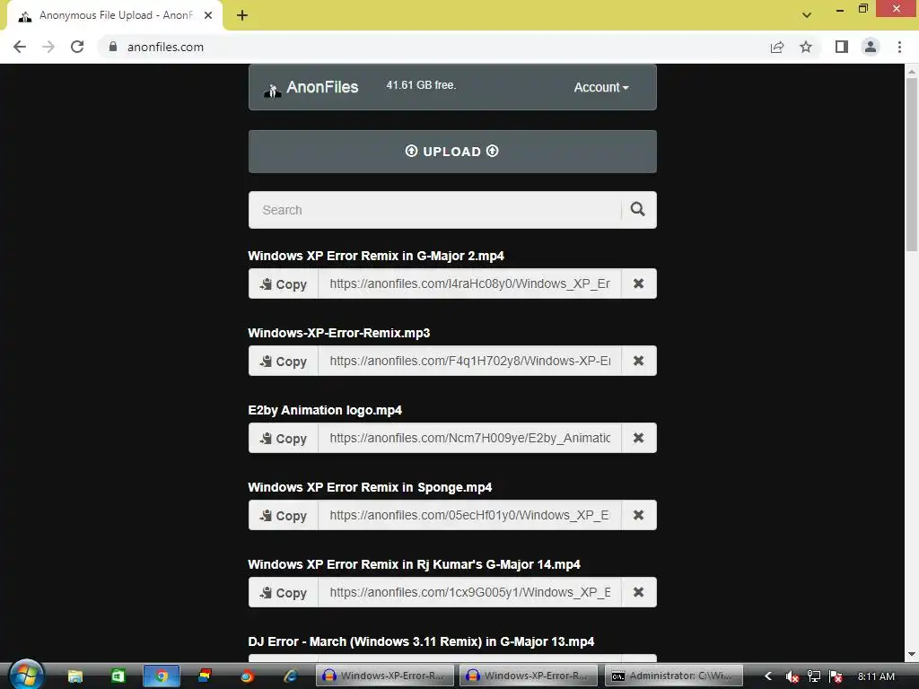
Task: Delete Windows-XP-Error-Remix.mp3 with its X icon
Action: (638, 361)
